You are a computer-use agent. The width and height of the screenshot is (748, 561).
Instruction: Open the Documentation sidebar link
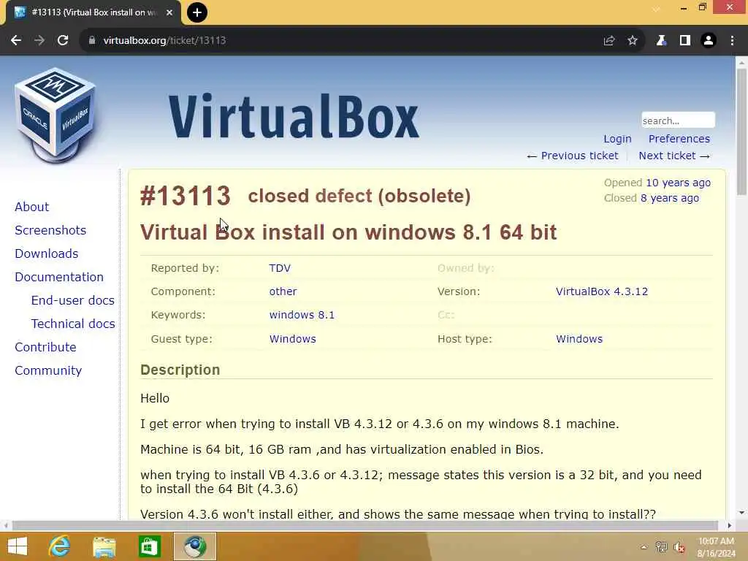[x=59, y=277]
